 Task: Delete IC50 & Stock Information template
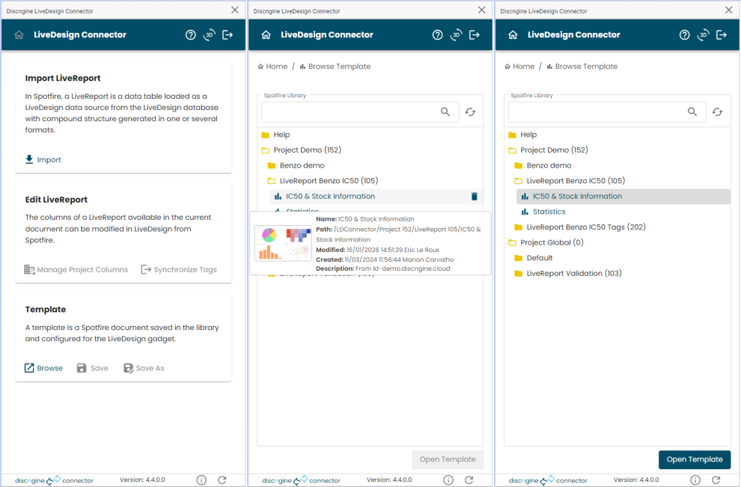475,197
